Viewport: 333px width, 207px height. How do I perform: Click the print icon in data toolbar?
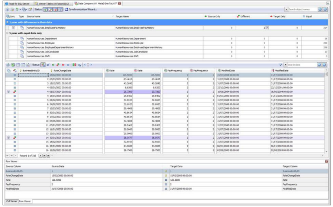tap(8, 65)
